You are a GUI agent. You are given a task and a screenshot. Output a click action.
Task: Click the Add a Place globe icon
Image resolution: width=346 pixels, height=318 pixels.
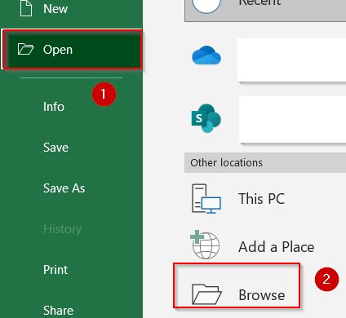tap(205, 245)
